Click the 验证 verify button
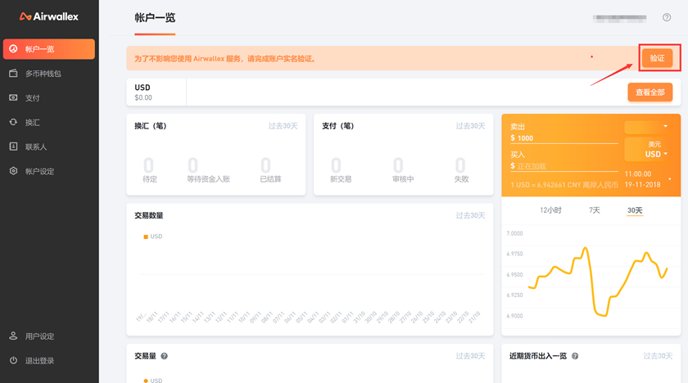Viewport: 688px width, 383px height. point(657,58)
